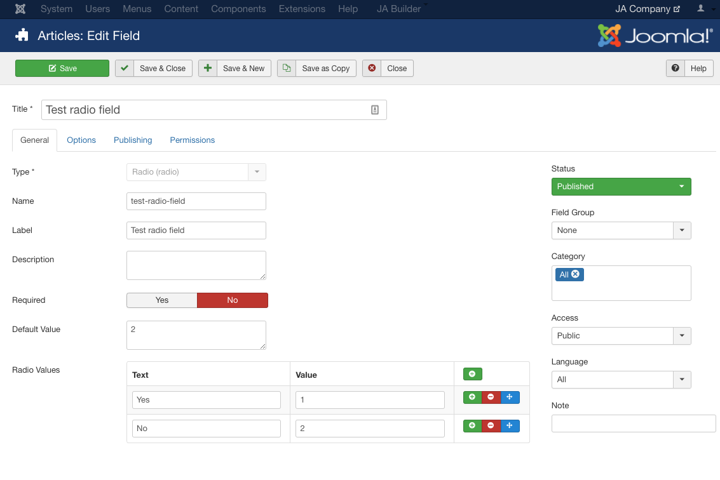Remove the All category tag
720x480 pixels.
pos(575,274)
